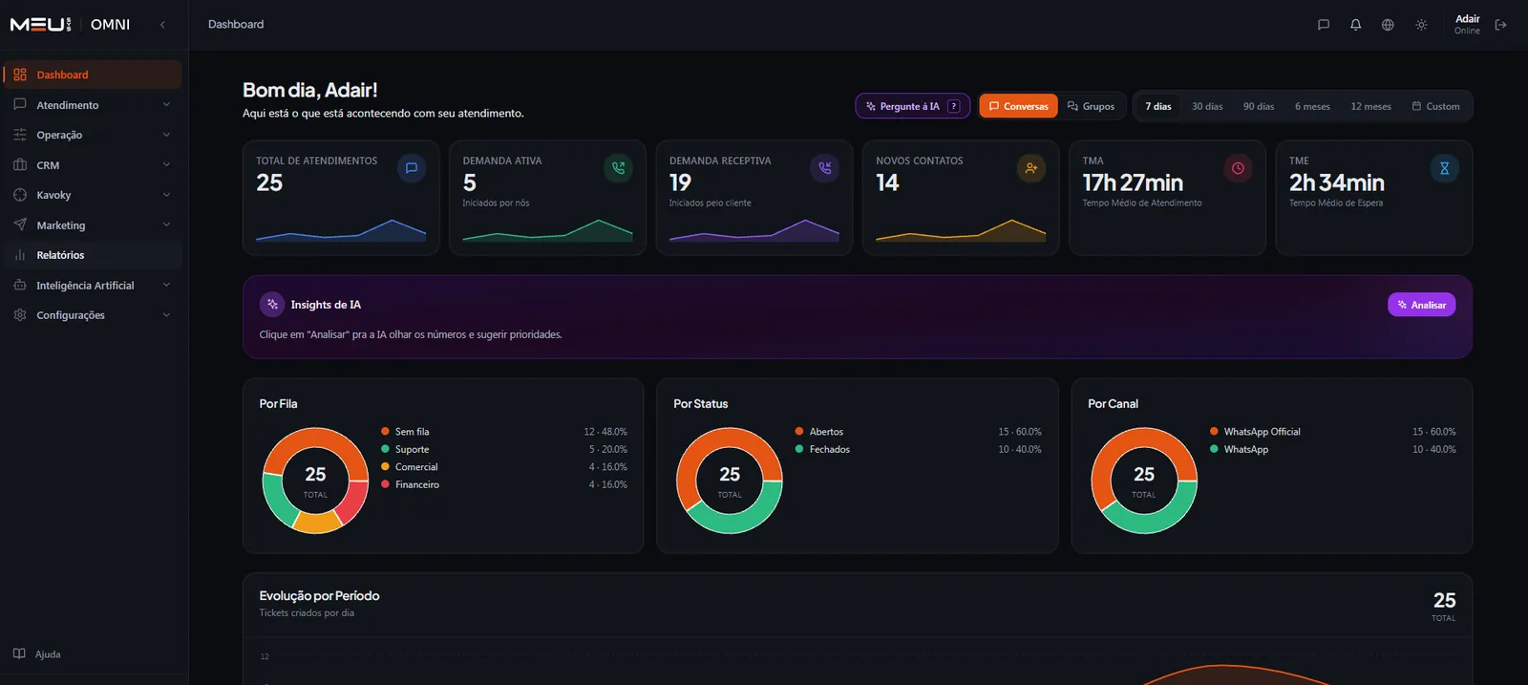Viewport: 1528px width, 685px height.
Task: Click the TMA clock icon
Action: (x=1238, y=168)
